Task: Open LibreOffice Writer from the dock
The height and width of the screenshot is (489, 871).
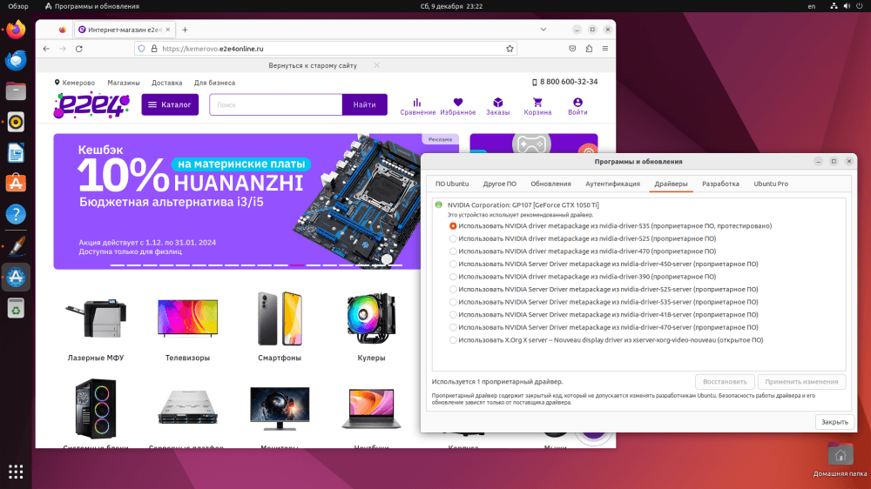Action: tap(16, 152)
